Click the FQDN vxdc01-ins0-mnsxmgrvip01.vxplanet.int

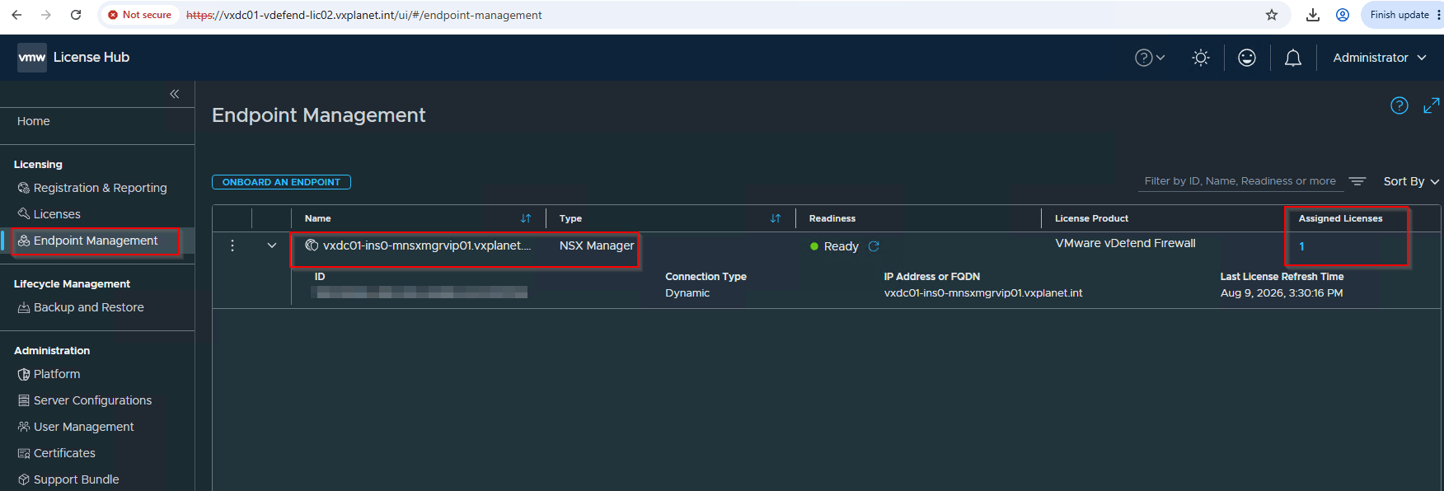(983, 293)
